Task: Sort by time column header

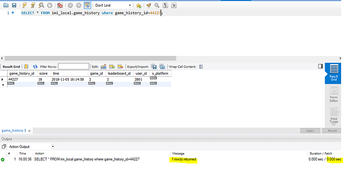Action: pos(69,73)
